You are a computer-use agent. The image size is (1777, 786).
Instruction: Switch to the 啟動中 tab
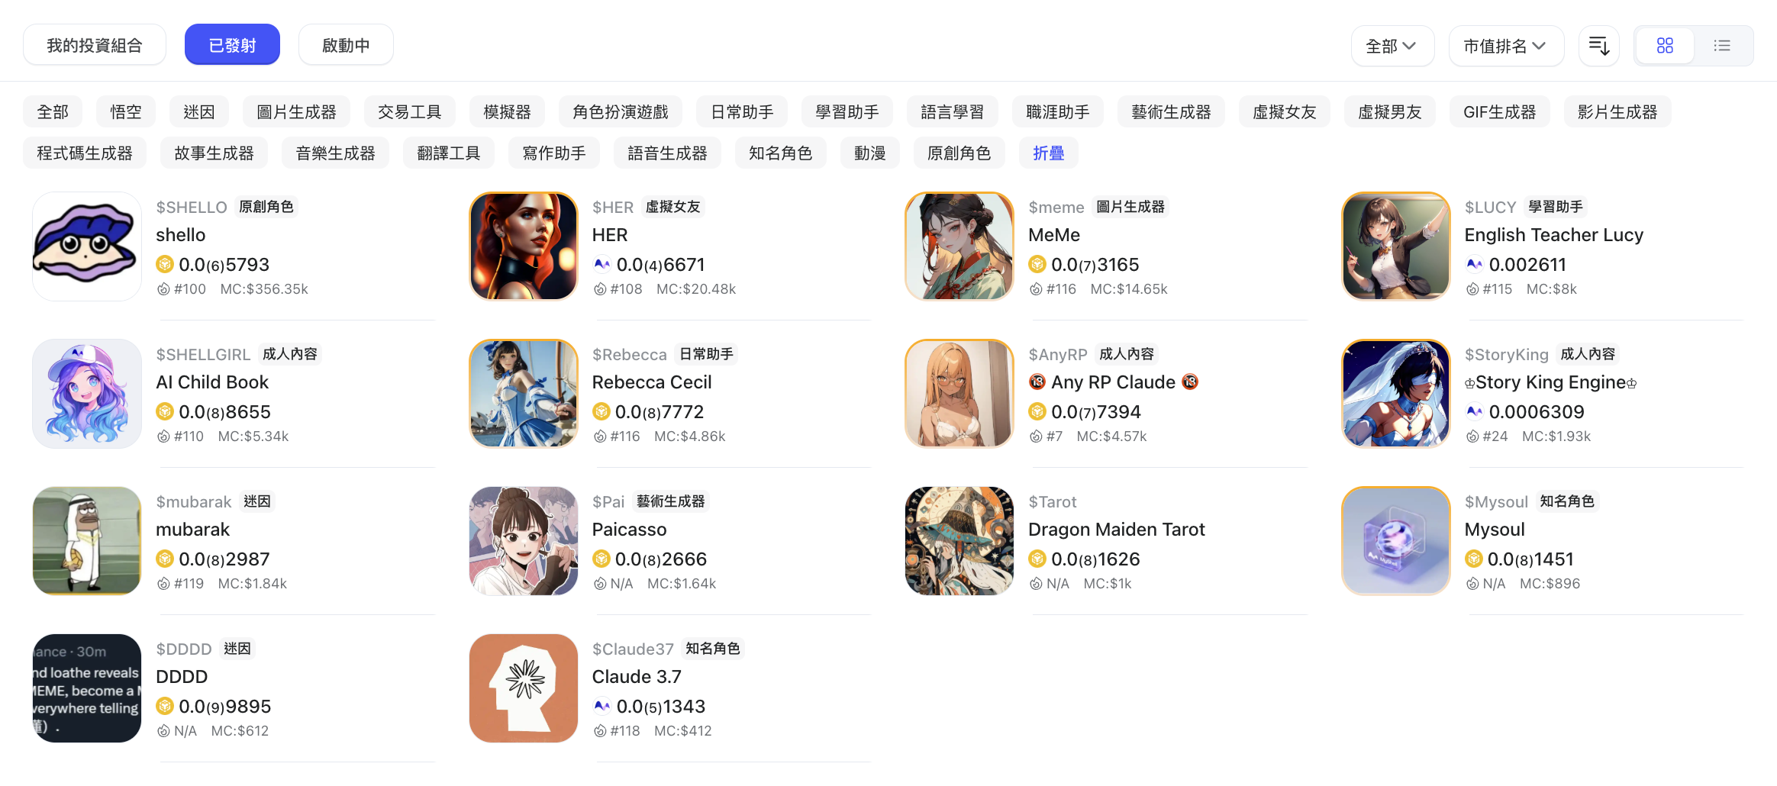[346, 45]
